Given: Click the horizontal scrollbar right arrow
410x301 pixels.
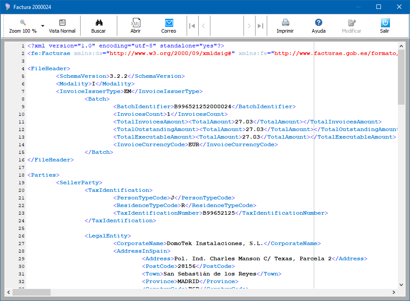Looking at the screenshot, I should point(394,292).
